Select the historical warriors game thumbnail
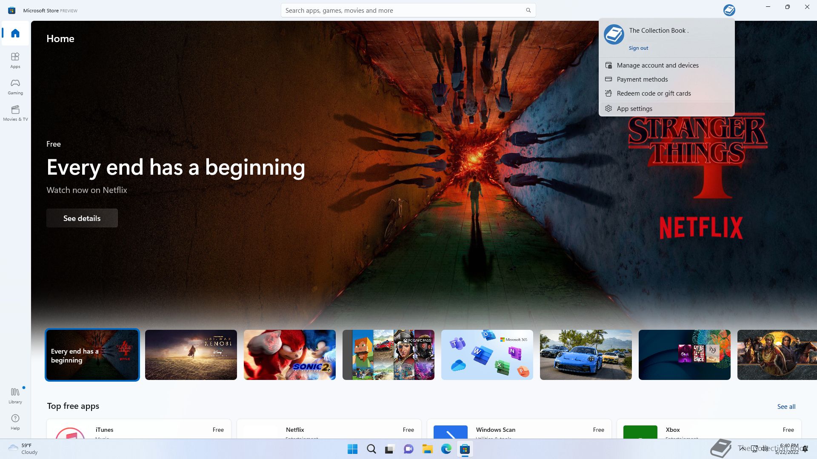 777,355
